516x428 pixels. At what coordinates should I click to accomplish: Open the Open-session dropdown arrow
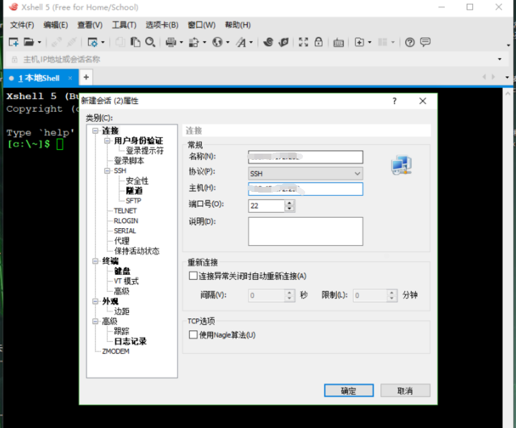40,42
